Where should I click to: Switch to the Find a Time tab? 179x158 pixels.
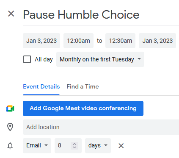[83, 86]
